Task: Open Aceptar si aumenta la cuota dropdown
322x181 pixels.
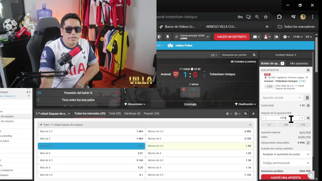Action: [286, 154]
